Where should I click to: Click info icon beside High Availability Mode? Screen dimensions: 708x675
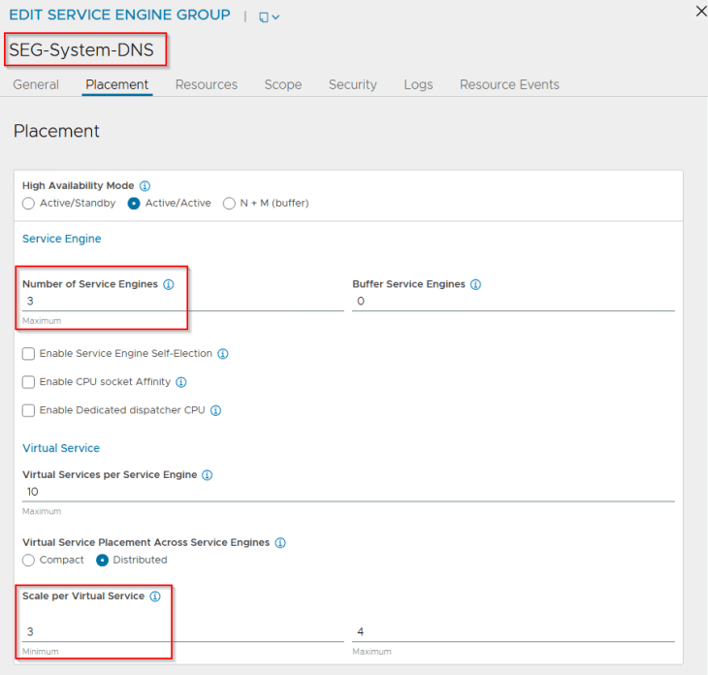point(145,185)
